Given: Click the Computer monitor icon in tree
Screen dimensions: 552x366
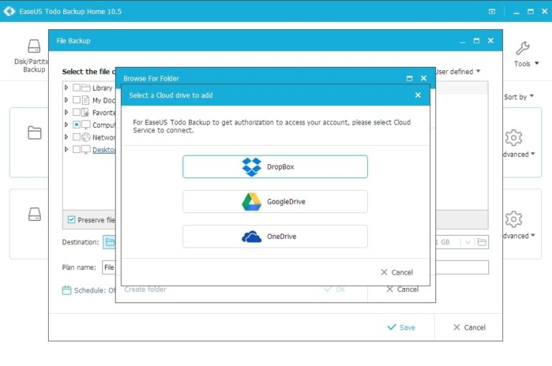Looking at the screenshot, I should pyautogui.click(x=86, y=125).
